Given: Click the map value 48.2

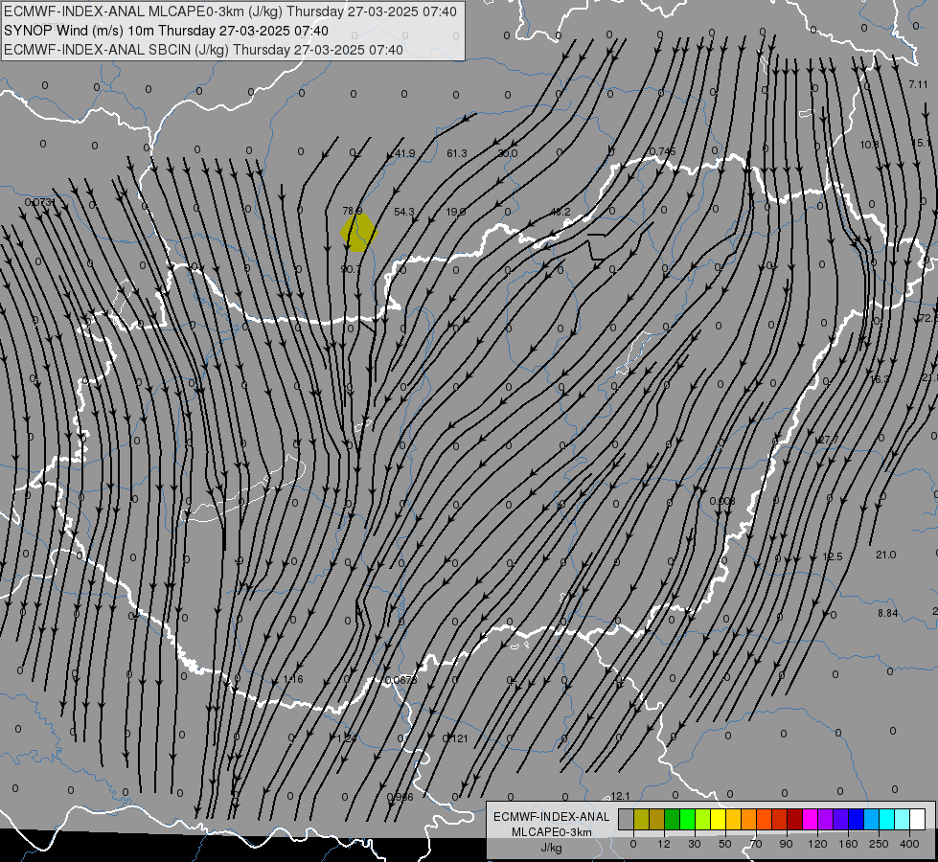Looking at the screenshot, I should coord(560,212).
